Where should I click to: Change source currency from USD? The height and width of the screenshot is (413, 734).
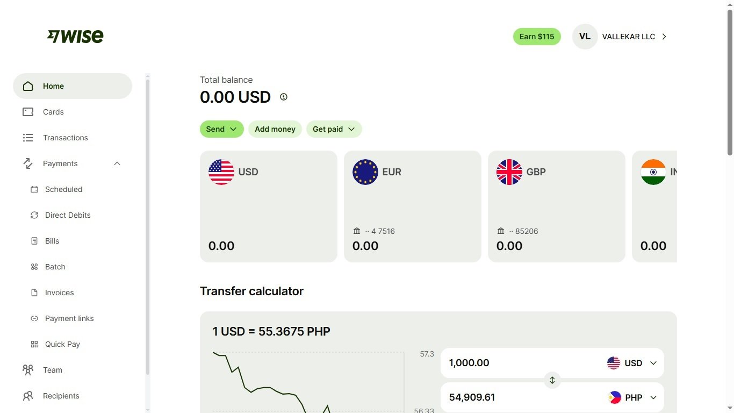(632, 363)
